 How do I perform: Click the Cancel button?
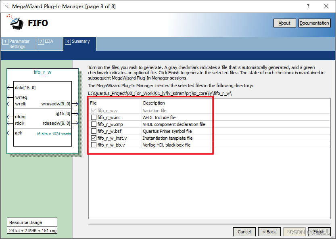[244, 232]
